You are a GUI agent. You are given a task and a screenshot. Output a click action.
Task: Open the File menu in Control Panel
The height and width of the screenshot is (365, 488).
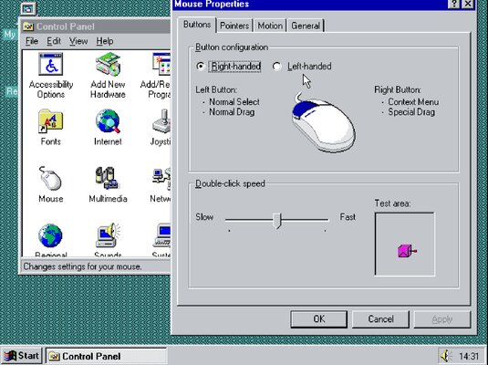32,41
